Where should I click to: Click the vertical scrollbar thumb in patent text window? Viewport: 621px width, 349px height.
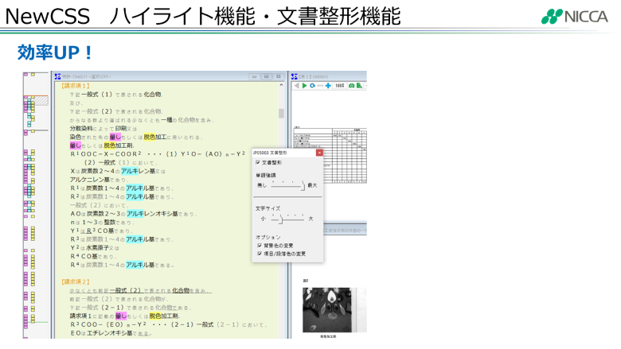tap(281, 114)
